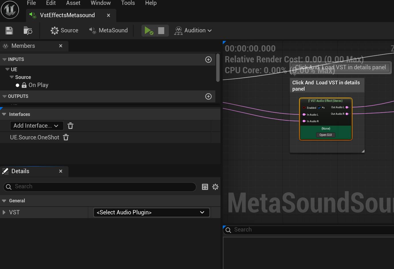The height and width of the screenshot is (269, 394).
Task: Click the Out Audio L pin on the node
Action: (347, 107)
